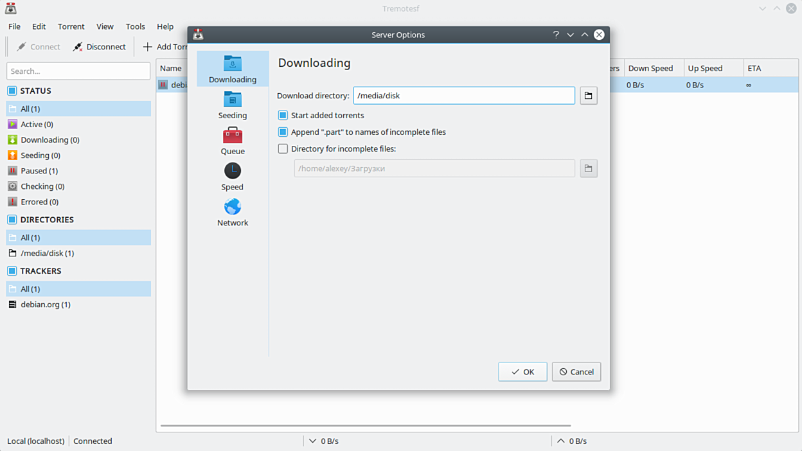The width and height of the screenshot is (802, 451).
Task: Select the Speed settings clock icon
Action: point(232,171)
